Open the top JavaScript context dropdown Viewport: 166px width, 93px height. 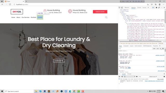[x=129, y=76]
